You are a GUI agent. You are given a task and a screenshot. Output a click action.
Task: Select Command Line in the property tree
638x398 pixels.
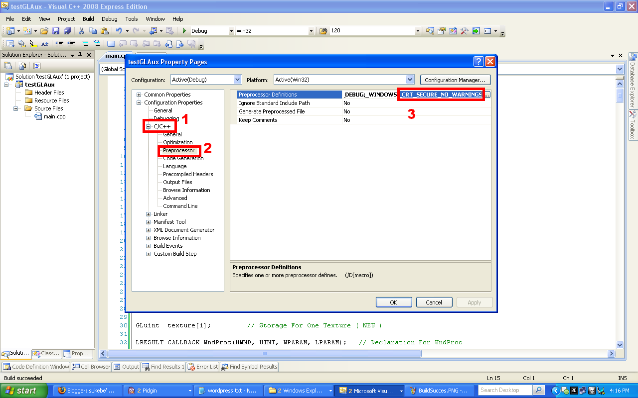(x=180, y=206)
